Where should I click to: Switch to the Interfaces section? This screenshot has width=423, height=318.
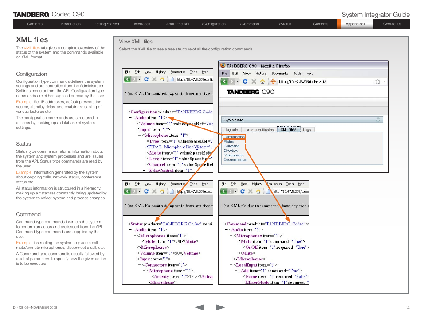point(142,24)
